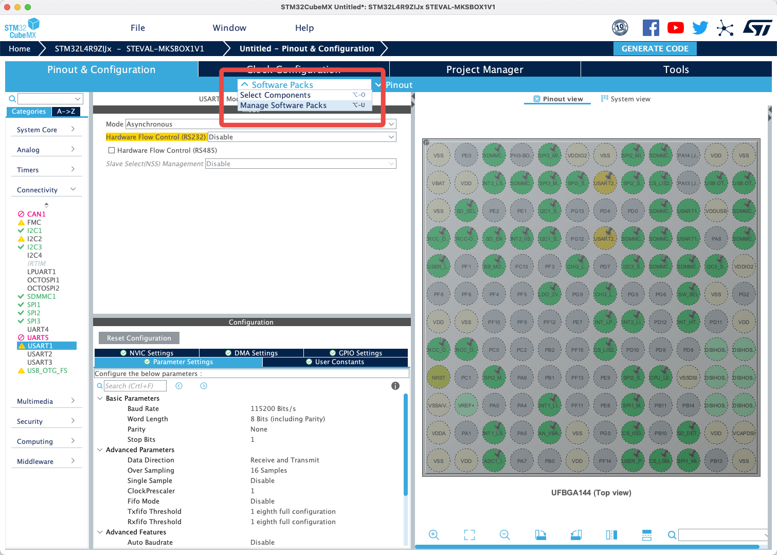Enable Hardware Flow Control (RS485) checkbox

(112, 150)
